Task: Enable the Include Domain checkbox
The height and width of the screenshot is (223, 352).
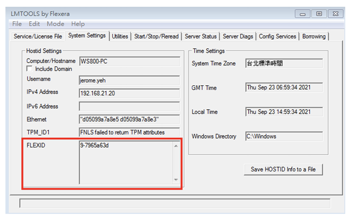Action: click(30, 69)
